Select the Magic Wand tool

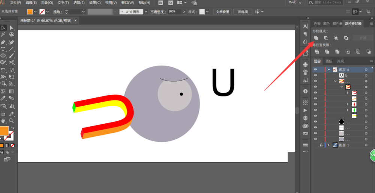tap(3, 35)
